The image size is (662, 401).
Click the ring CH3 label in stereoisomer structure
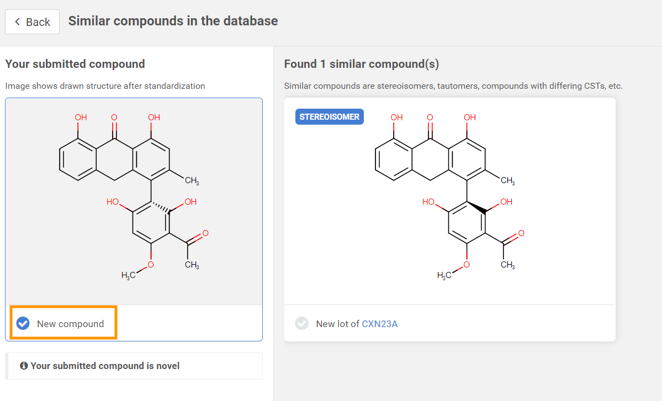click(x=507, y=181)
